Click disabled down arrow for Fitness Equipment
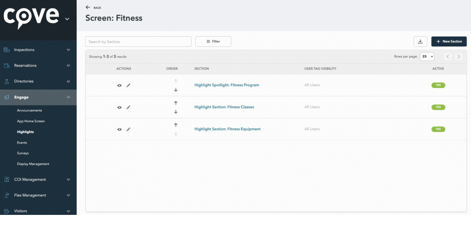The image size is (471, 235). coord(176,134)
